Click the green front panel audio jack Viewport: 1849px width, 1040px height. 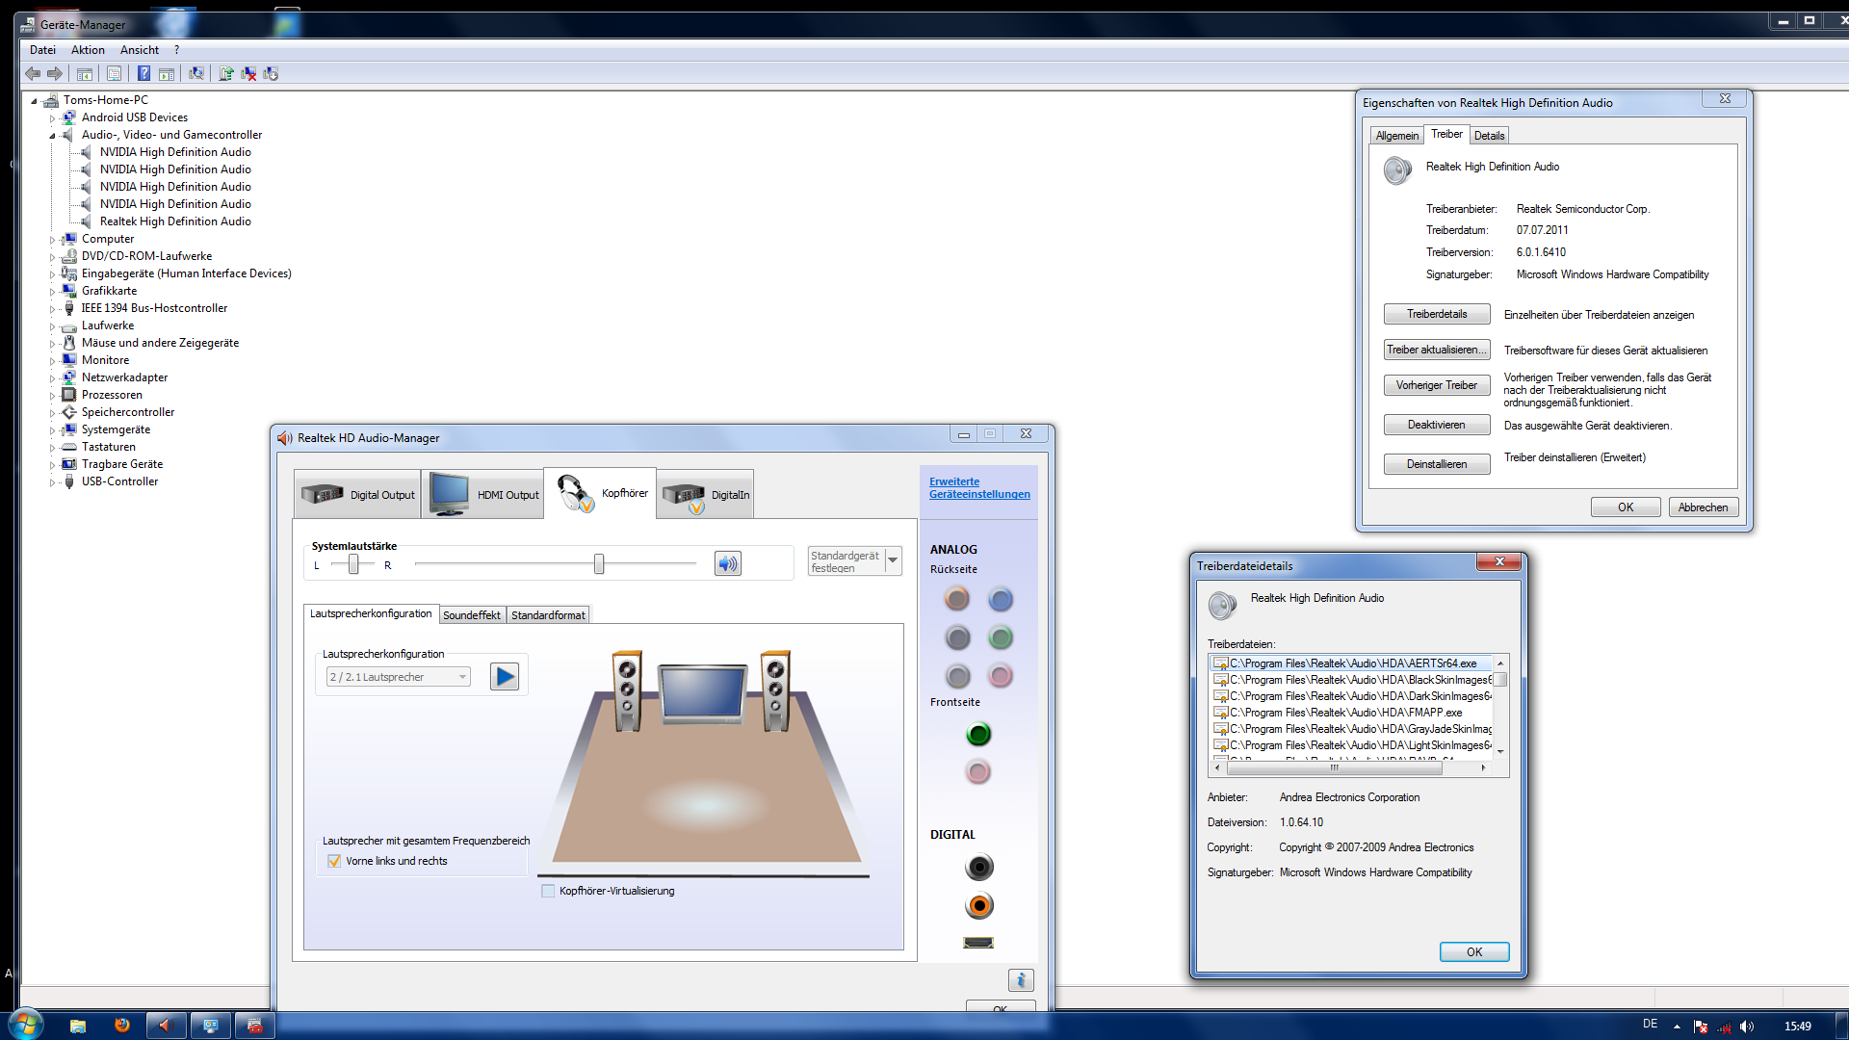pyautogui.click(x=978, y=735)
